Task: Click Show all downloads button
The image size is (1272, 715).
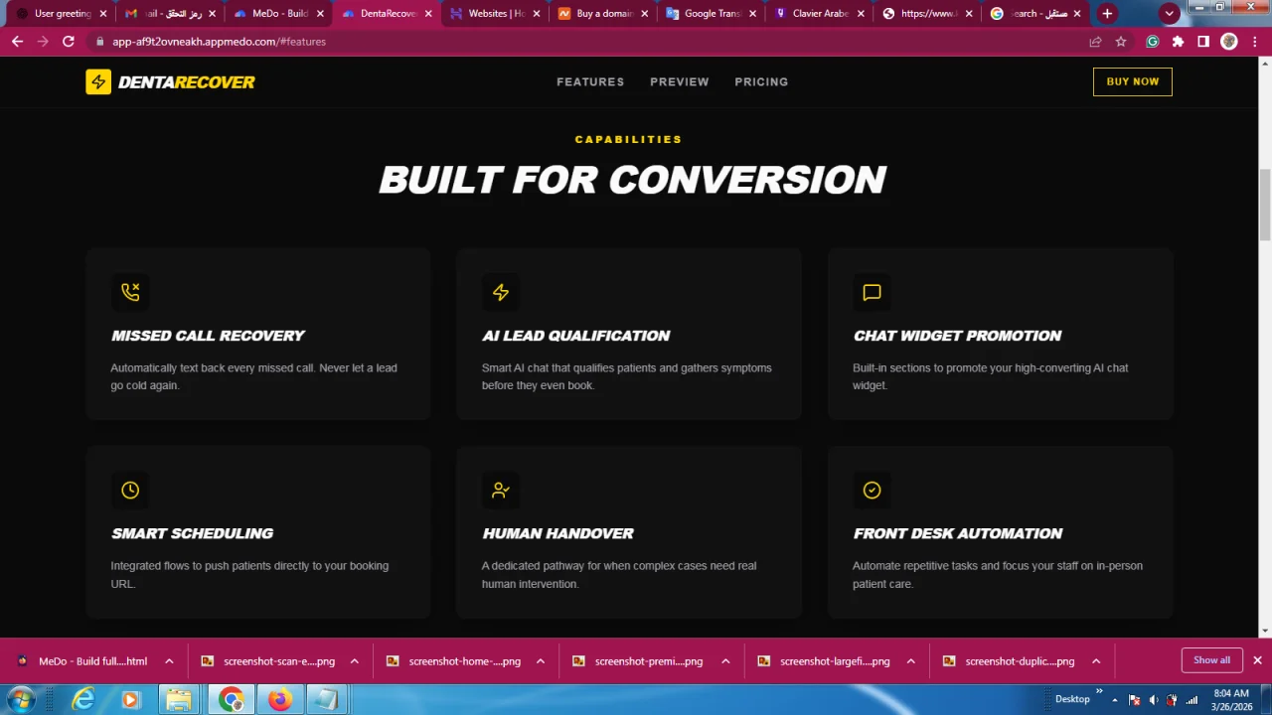Action: (1211, 660)
